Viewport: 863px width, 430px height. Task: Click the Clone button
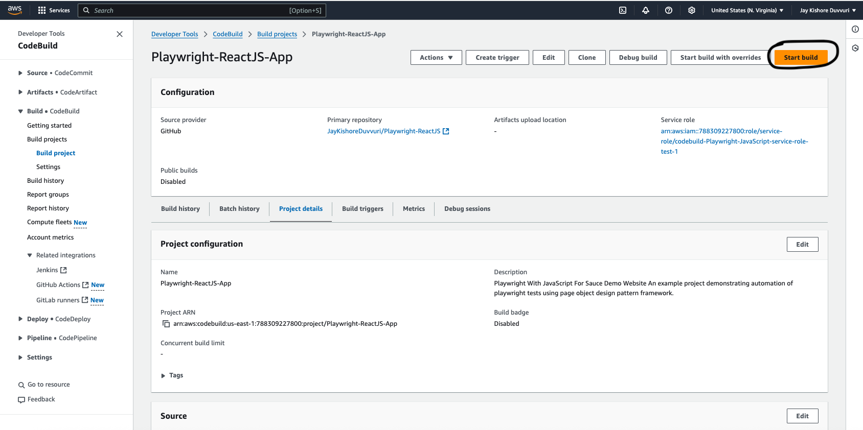tap(587, 58)
